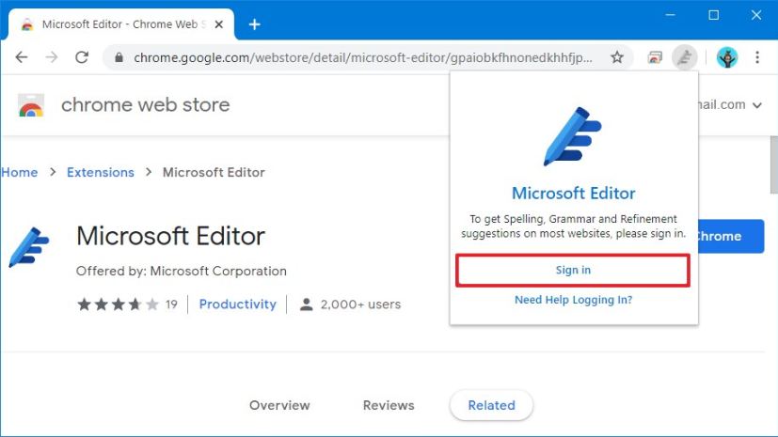Open the cast/media extension icon in toolbar

(655, 57)
